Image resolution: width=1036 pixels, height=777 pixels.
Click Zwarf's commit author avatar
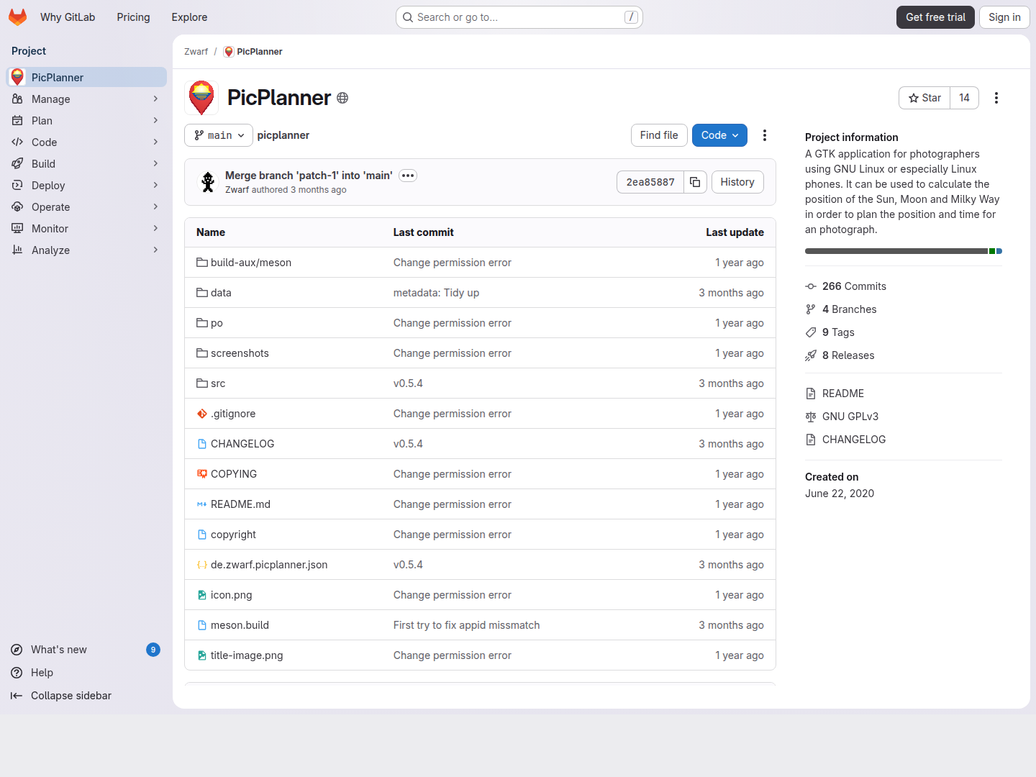(208, 182)
